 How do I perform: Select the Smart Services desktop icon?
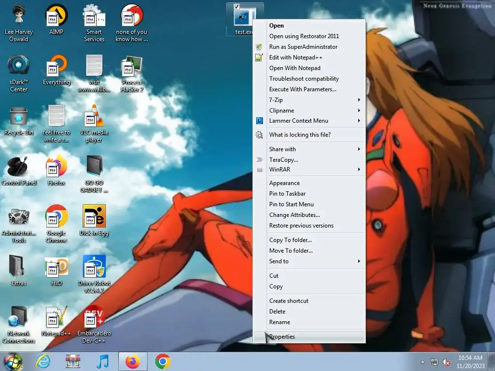pyautogui.click(x=94, y=23)
